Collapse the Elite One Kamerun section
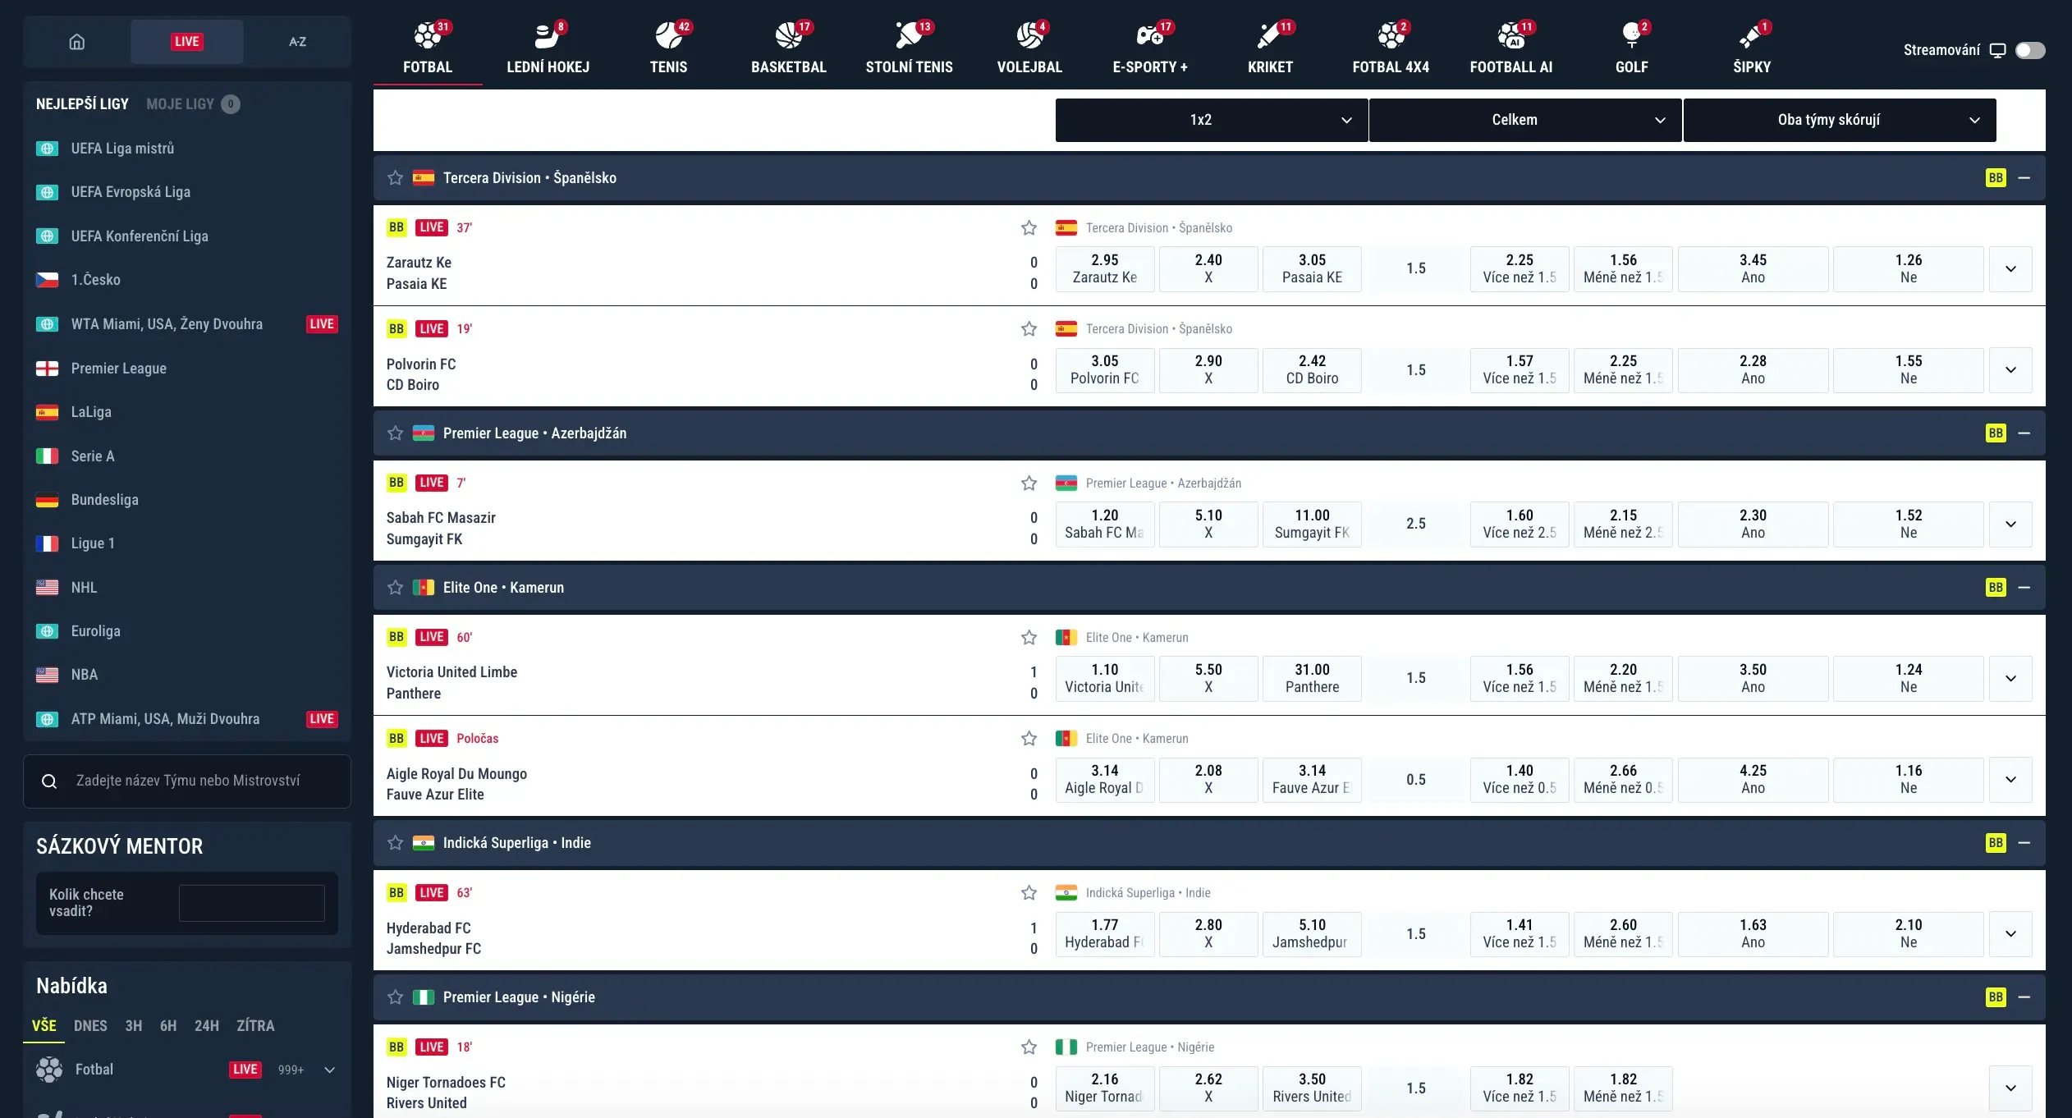 click(2024, 588)
